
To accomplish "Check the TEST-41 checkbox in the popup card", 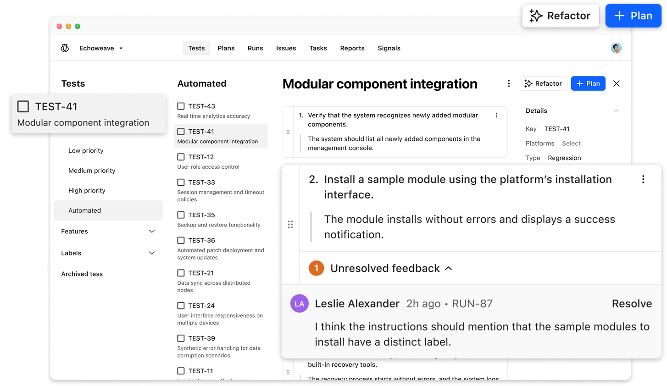I will (x=22, y=106).
